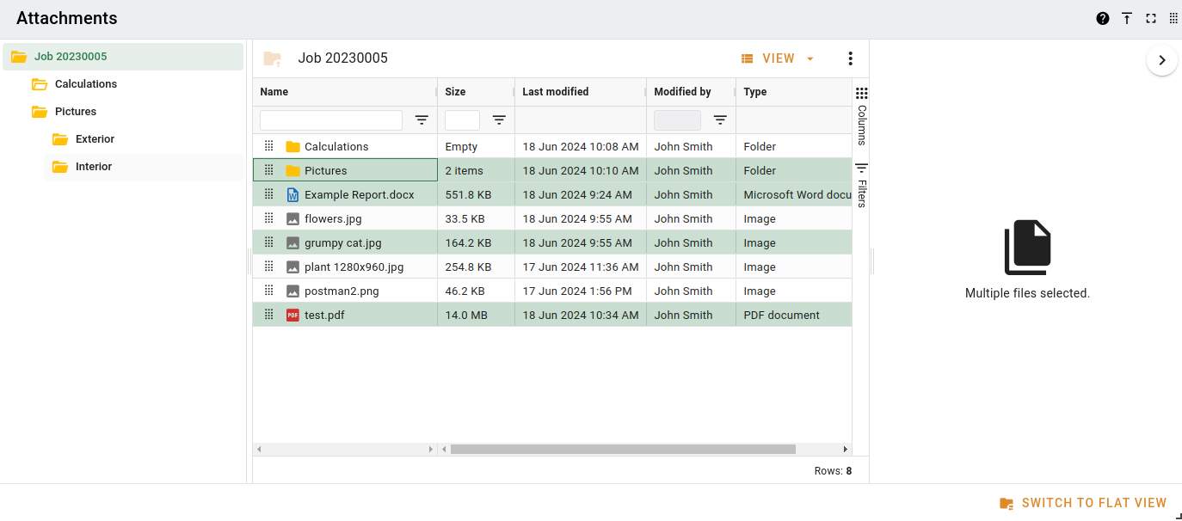Click inside the Name filter text box
The image size is (1182, 521).
point(330,120)
